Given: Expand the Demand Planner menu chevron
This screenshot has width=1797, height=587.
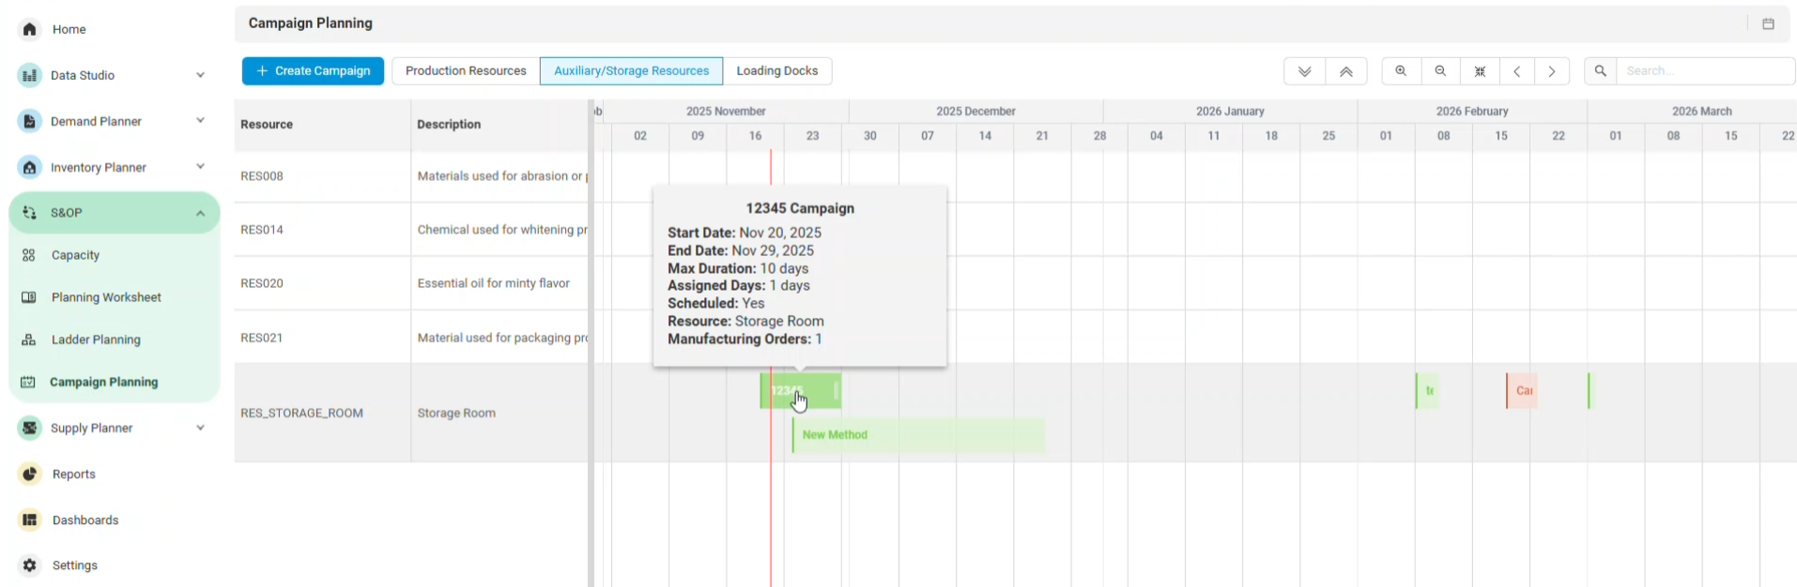Looking at the screenshot, I should [200, 121].
